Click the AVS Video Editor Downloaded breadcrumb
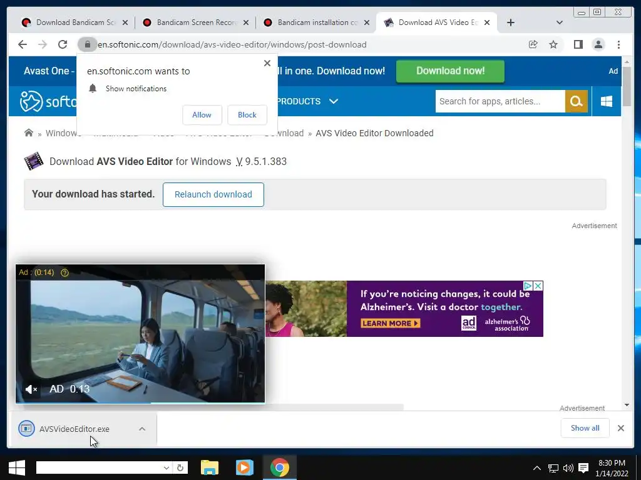641x480 pixels. tap(374, 133)
